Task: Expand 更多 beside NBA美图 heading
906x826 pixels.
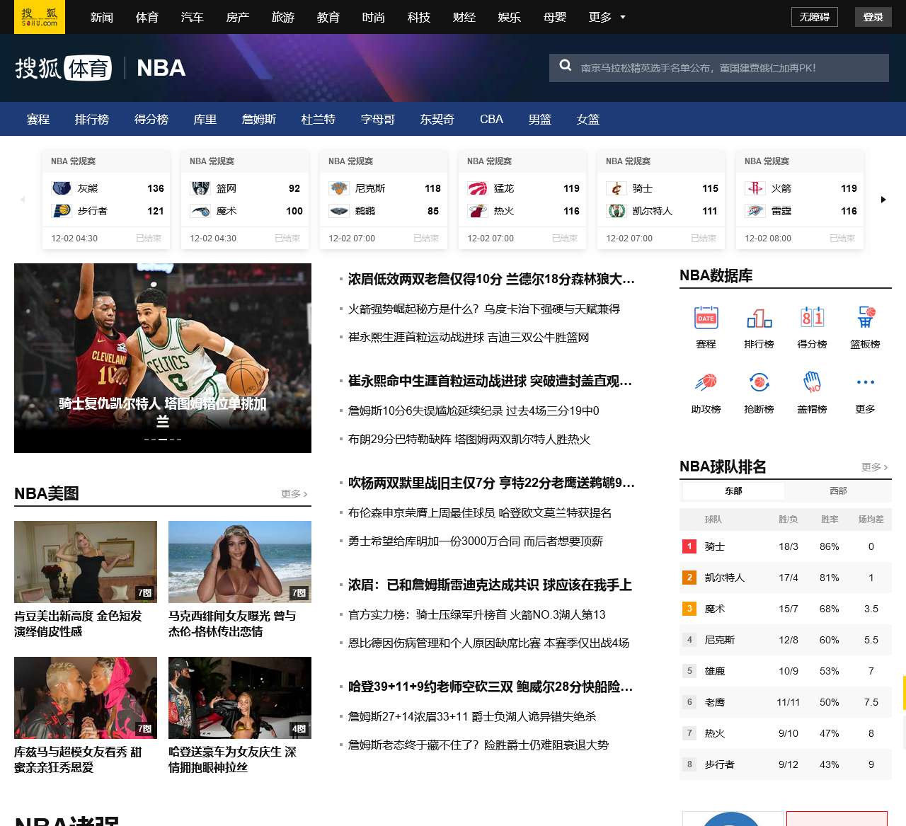Action: click(x=294, y=494)
